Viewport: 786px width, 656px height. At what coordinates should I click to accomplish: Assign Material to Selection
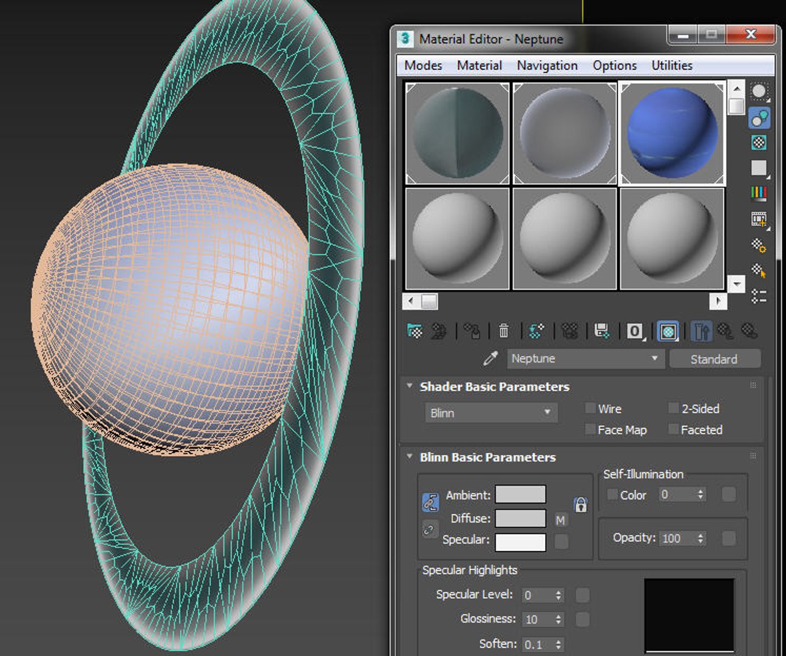click(472, 331)
